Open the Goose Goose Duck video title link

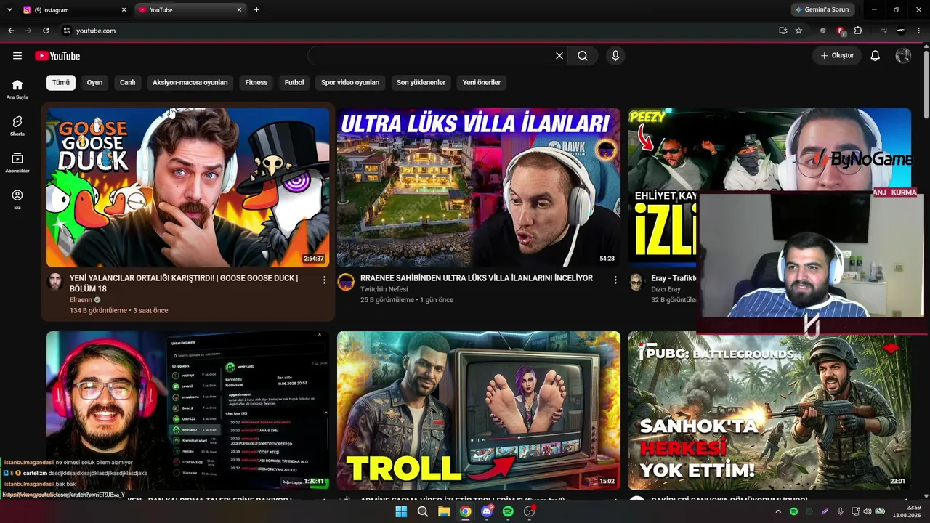184,283
